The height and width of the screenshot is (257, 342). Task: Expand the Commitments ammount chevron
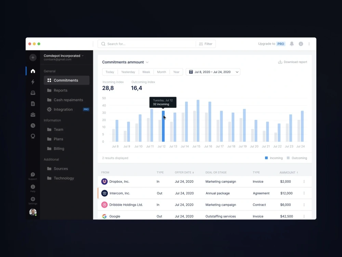pos(147,62)
